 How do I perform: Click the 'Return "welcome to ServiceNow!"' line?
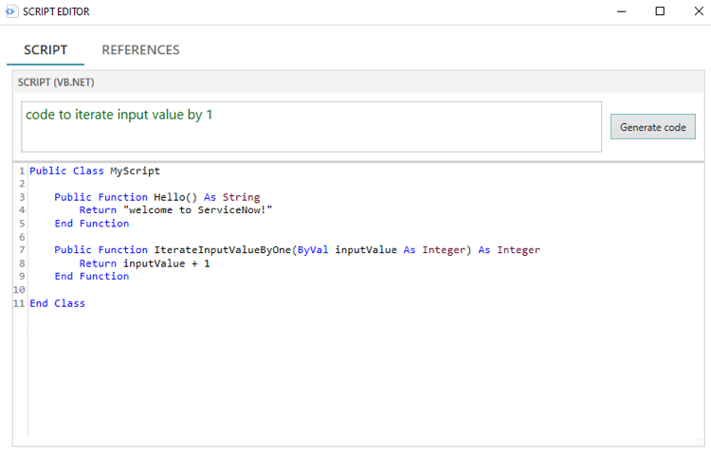click(x=175, y=210)
